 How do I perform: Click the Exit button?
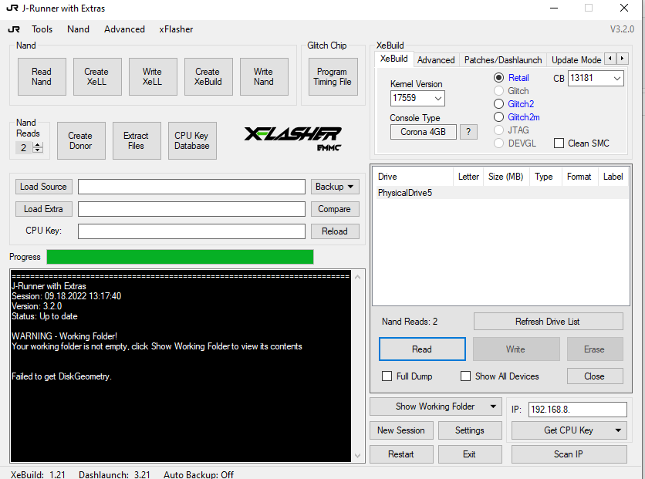point(470,454)
